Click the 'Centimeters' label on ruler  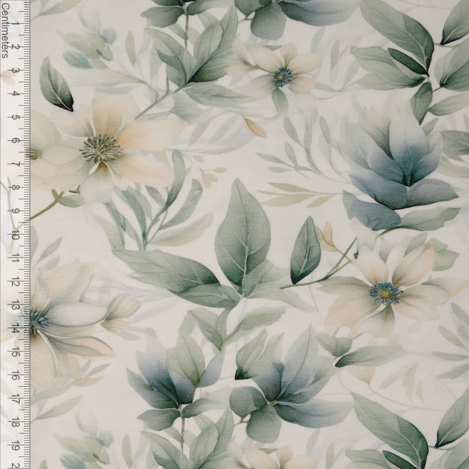click(5, 30)
